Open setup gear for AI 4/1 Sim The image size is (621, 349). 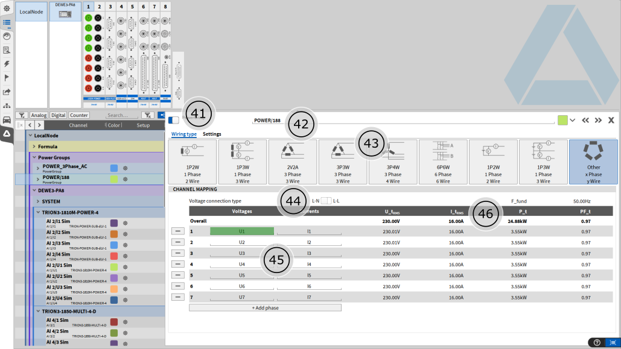click(x=125, y=322)
